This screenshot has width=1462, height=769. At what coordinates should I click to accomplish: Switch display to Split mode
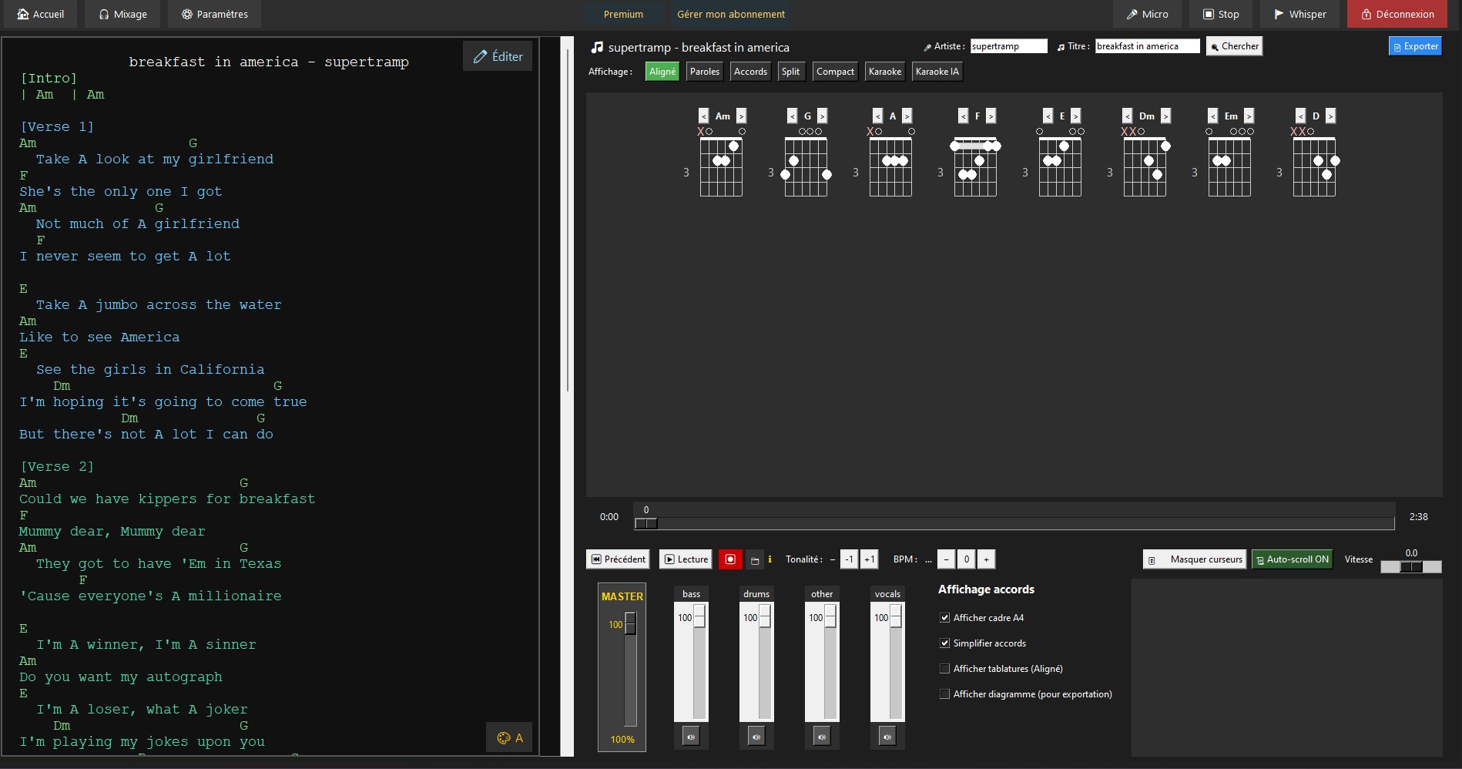790,72
